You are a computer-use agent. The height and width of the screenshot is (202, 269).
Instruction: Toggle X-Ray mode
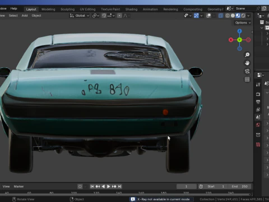pyautogui.click(x=221, y=16)
